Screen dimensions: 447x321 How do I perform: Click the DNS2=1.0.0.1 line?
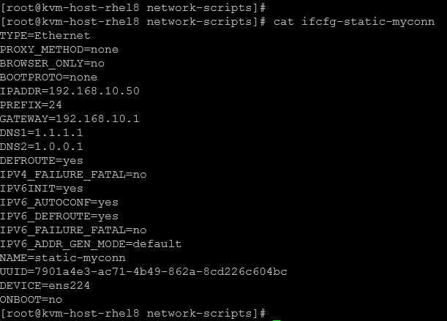pyautogui.click(x=42, y=146)
